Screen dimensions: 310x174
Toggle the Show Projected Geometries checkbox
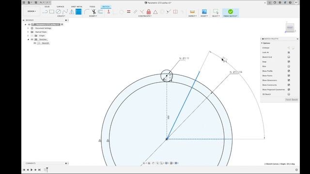click(289, 89)
